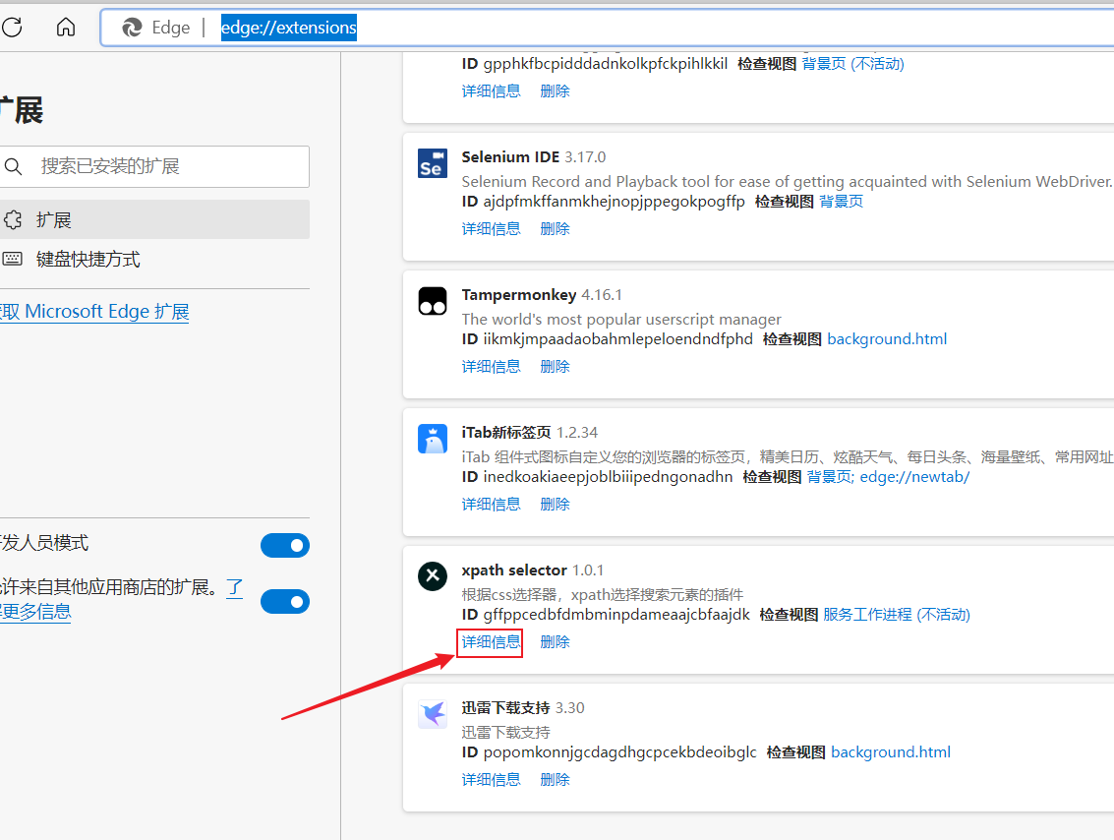
Task: Toggle allow extensions from other stores
Action: (285, 601)
